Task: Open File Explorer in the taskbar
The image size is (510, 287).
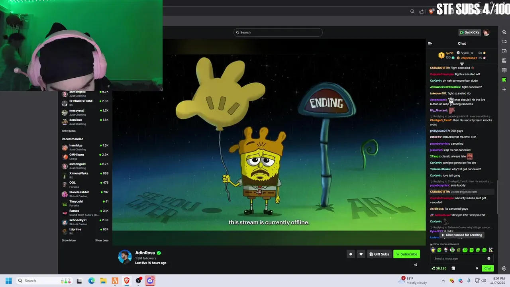Action: (103, 281)
